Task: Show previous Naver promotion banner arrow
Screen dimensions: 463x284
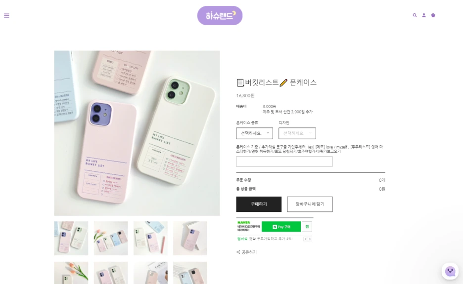Action: click(x=306, y=239)
